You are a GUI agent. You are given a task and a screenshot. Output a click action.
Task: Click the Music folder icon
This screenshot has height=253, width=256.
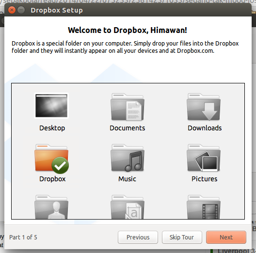(128, 158)
